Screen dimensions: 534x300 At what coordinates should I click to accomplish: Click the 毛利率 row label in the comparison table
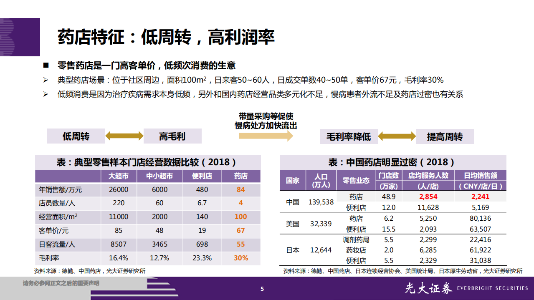[x=50, y=259]
